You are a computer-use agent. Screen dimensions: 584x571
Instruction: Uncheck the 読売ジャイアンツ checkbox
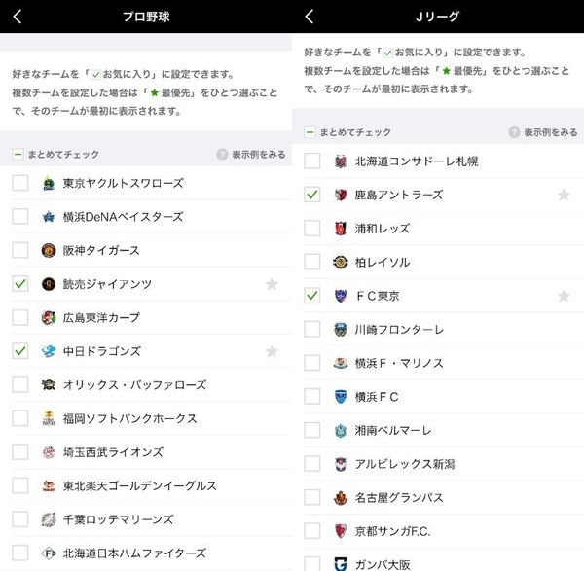20,284
